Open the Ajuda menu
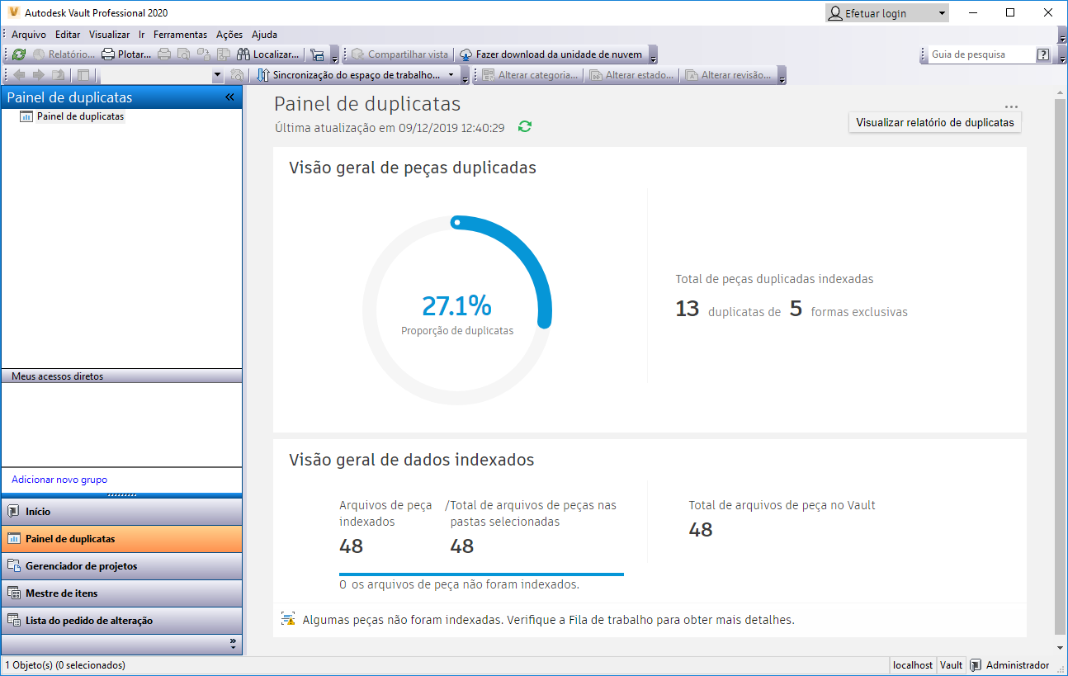 (264, 35)
